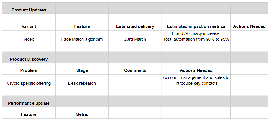
Task: Select the Product Discovery section header
Action: coord(29,59)
